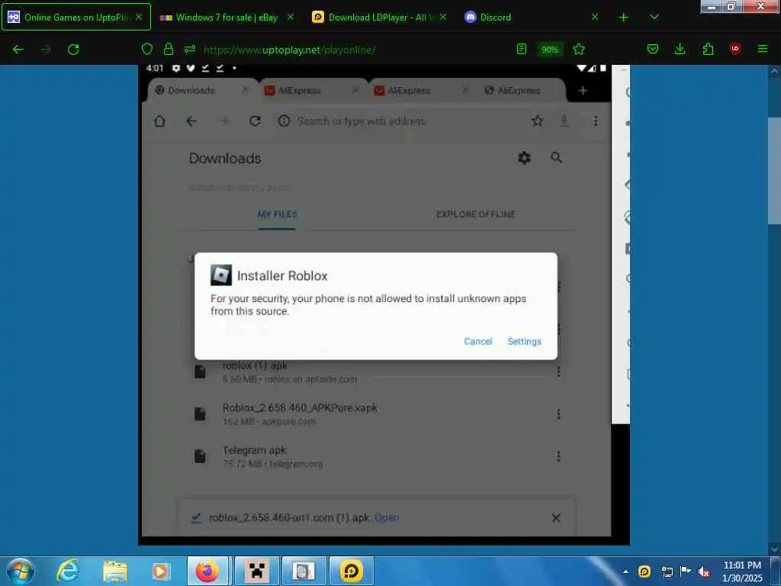This screenshot has height=586, width=781.
Task: Click the emulated browser bookmark star
Action: pos(537,121)
